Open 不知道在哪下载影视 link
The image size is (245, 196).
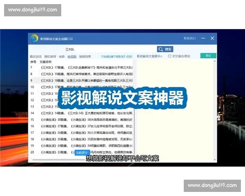point(116,56)
